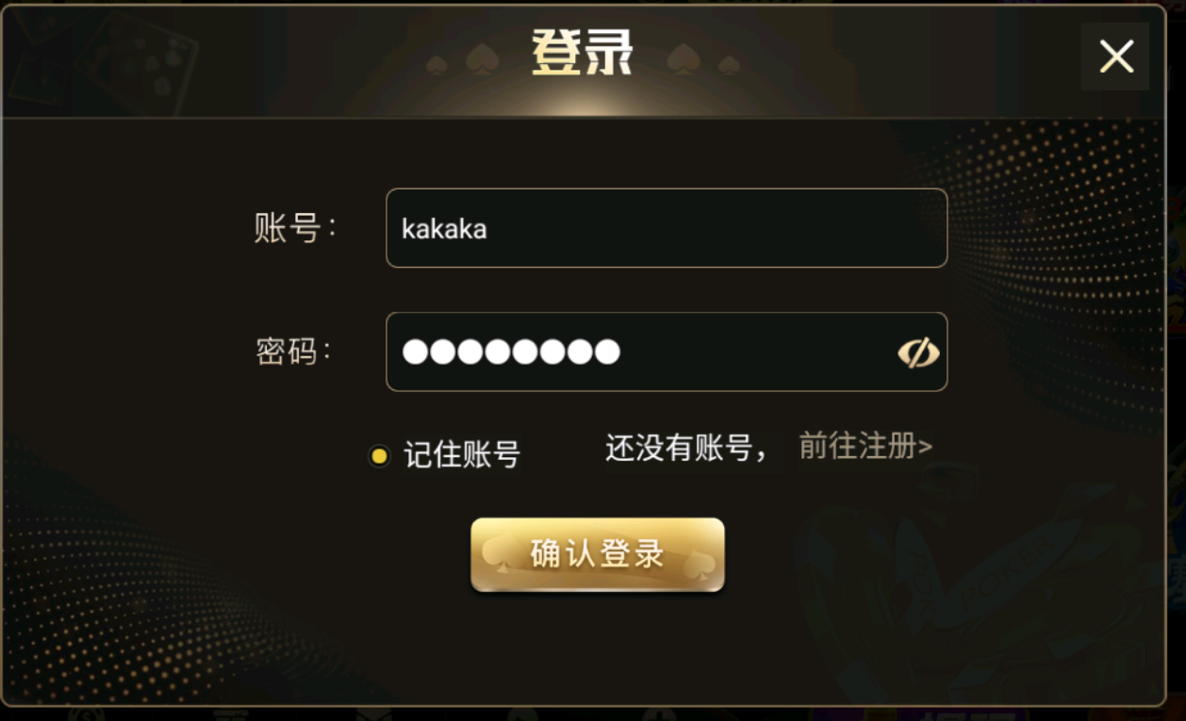Click the masked password dots

click(x=511, y=352)
